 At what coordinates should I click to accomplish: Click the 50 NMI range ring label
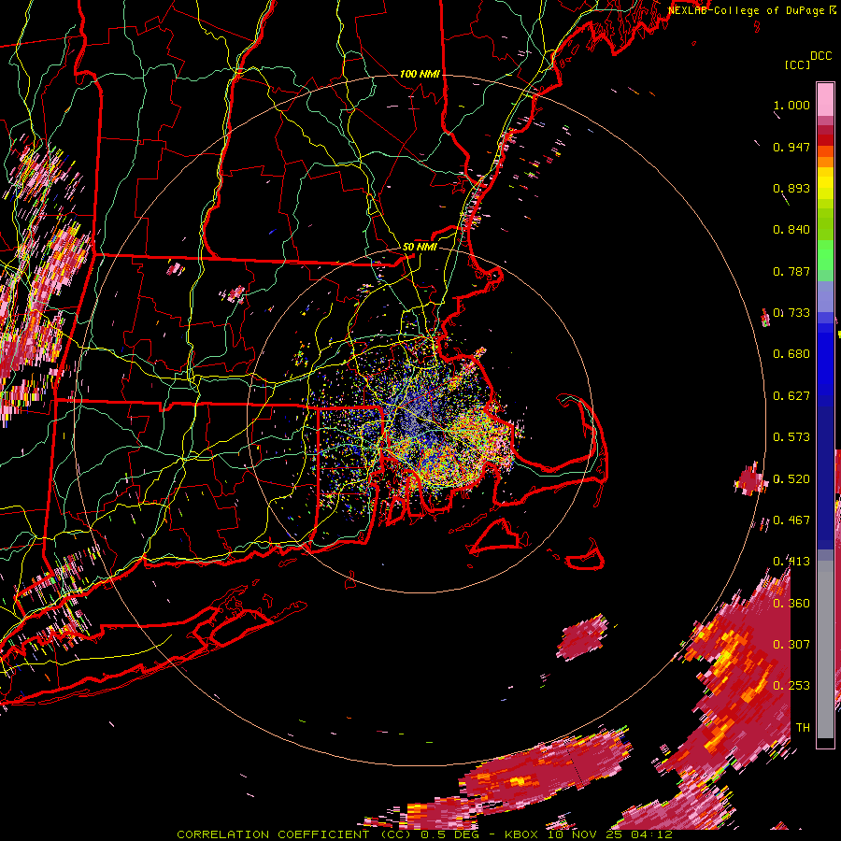(x=420, y=248)
